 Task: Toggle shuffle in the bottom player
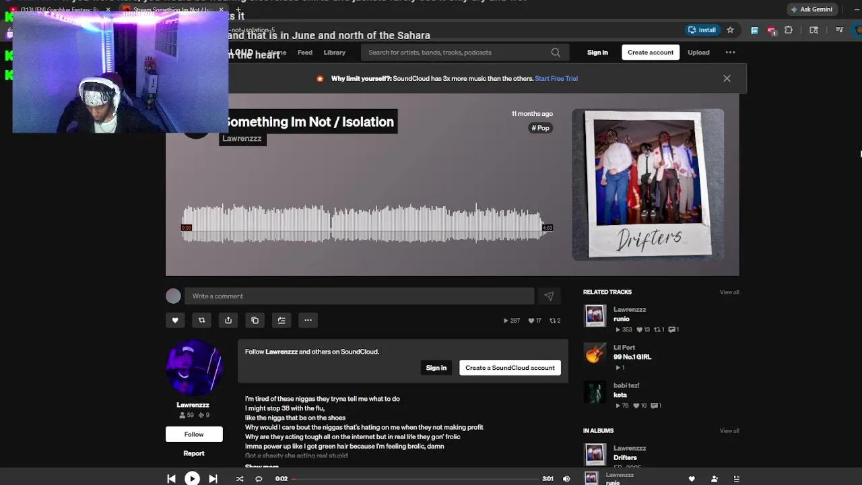click(239, 479)
